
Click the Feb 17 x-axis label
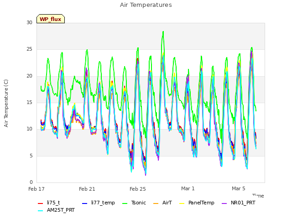(x=36, y=189)
